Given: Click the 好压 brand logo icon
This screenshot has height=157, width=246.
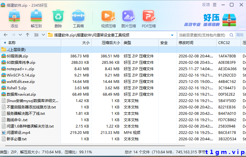Looking at the screenshot, I should tap(229, 20).
